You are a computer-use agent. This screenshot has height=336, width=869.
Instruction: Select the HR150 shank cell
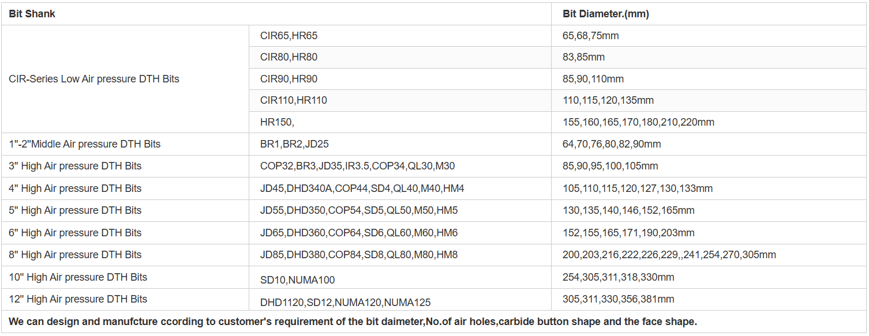click(277, 122)
